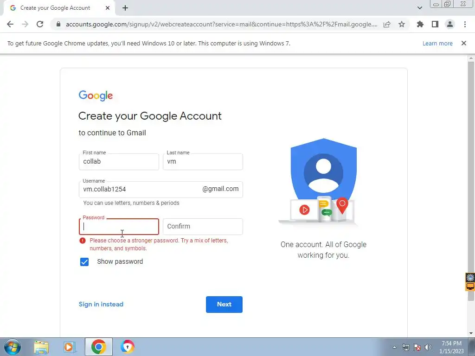Screen dimensions: 475x356
Task: Click 'You can use letters, numbers & periods' hint
Action: coord(131,203)
